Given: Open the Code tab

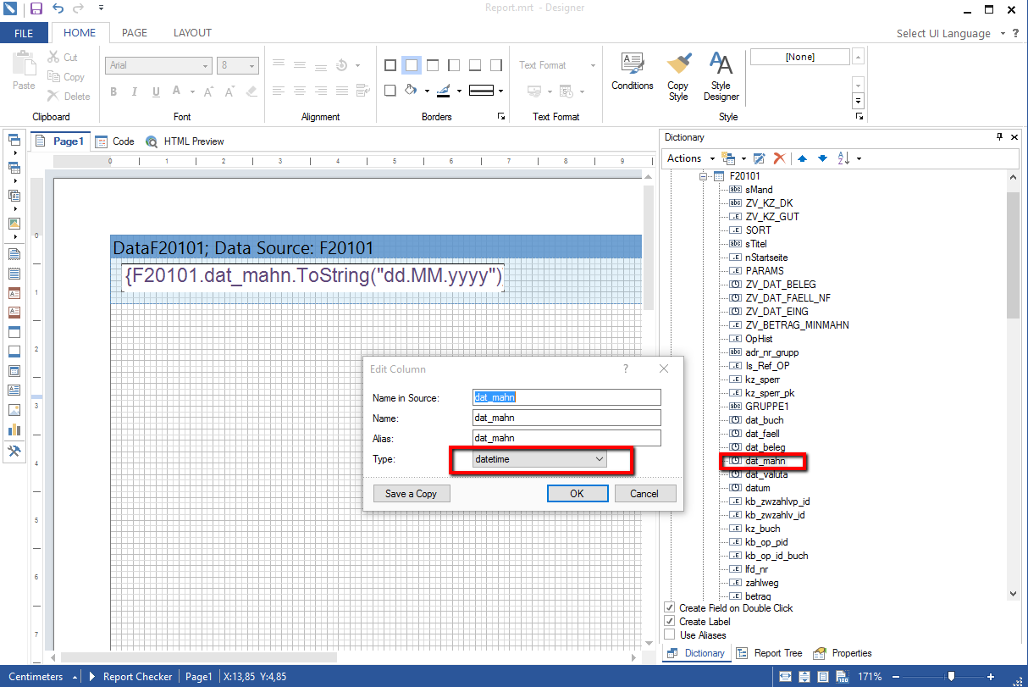Looking at the screenshot, I should [x=115, y=141].
